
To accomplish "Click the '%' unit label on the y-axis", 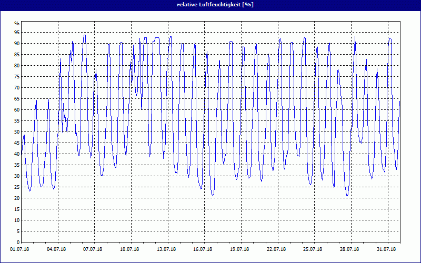I will click(x=17, y=24).
